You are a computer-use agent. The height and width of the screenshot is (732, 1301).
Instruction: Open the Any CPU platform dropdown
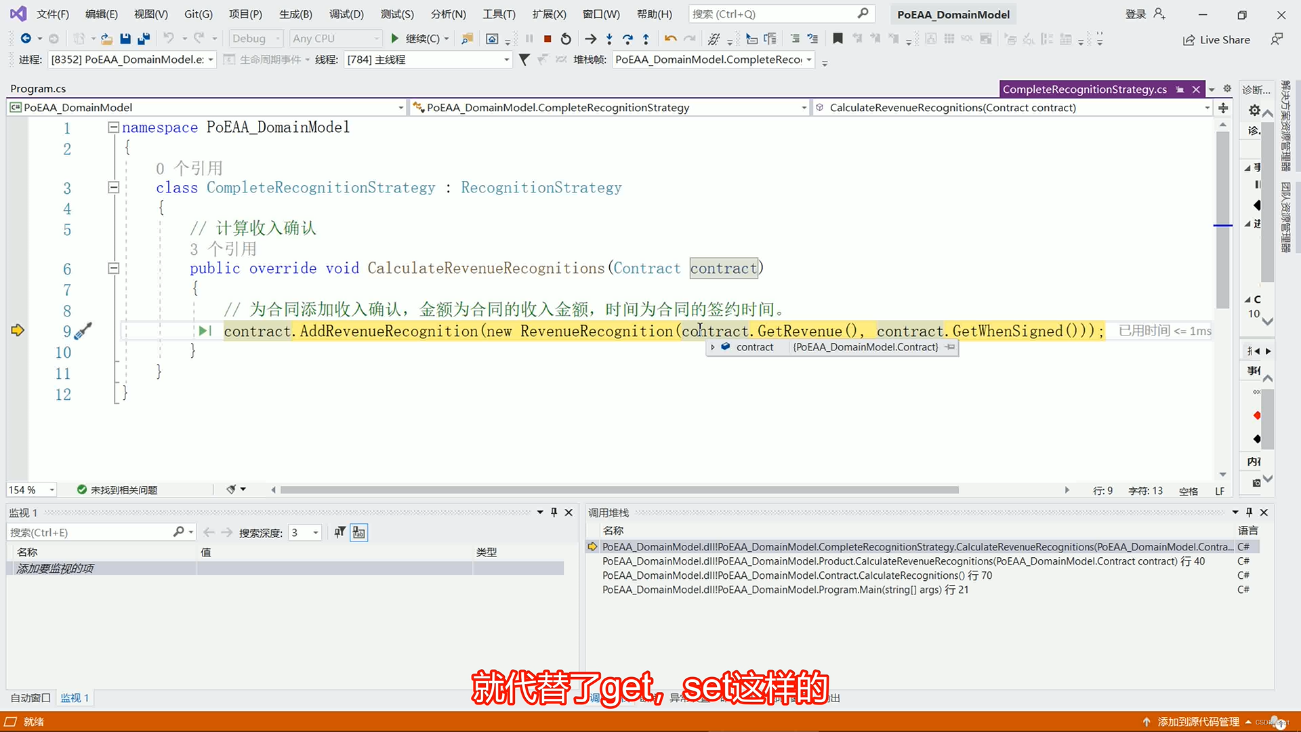[335, 39]
